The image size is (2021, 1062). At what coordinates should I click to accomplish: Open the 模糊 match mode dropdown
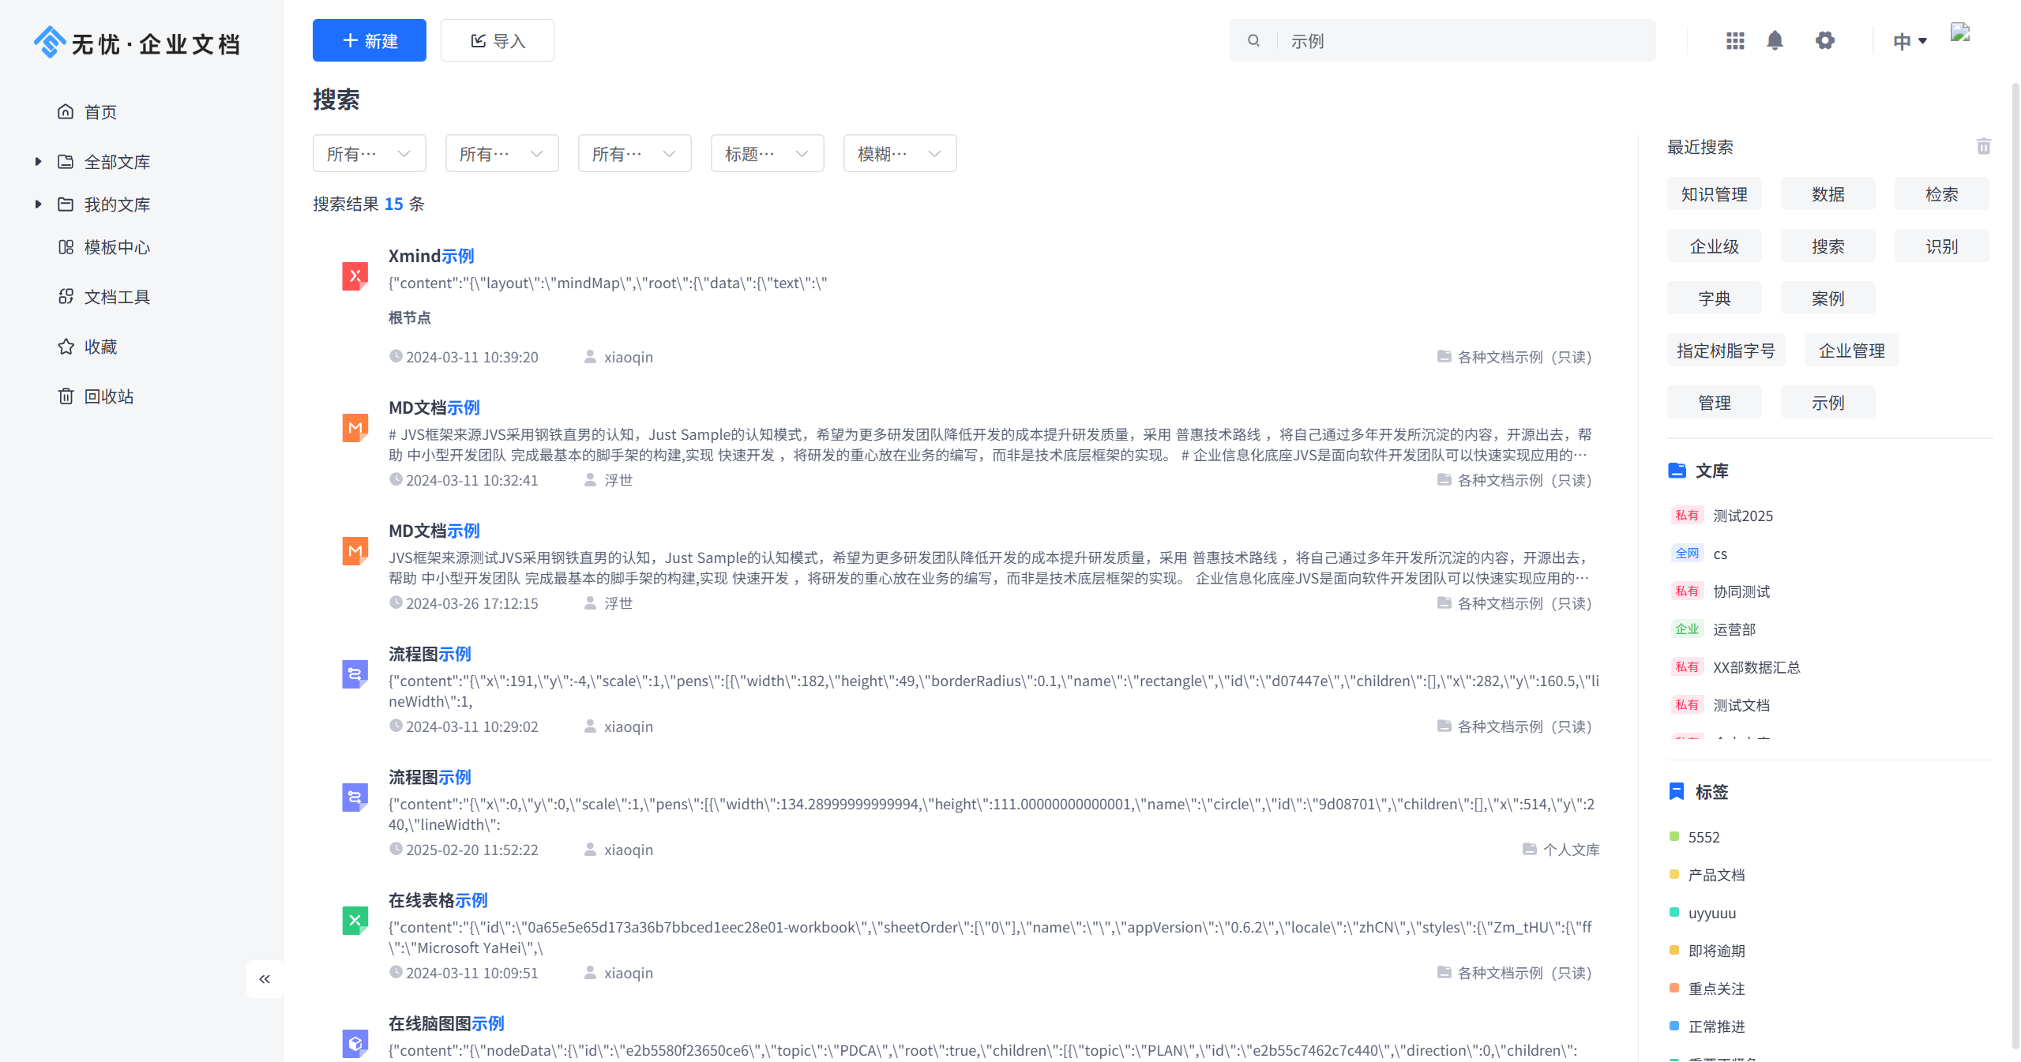coord(900,153)
